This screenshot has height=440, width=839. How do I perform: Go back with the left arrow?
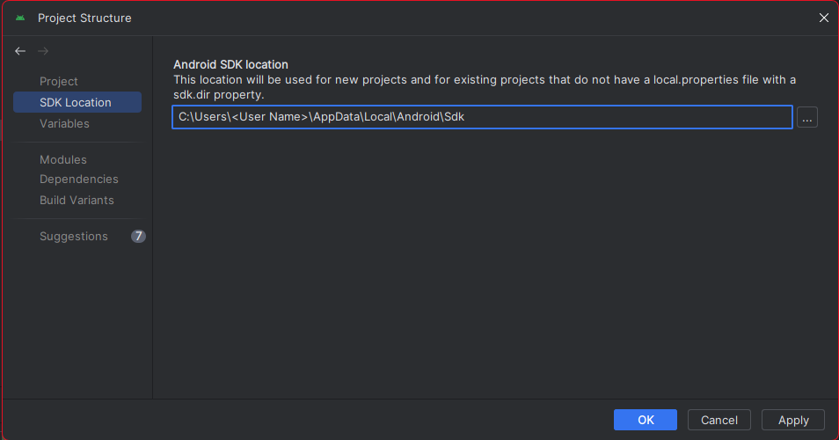pos(20,51)
